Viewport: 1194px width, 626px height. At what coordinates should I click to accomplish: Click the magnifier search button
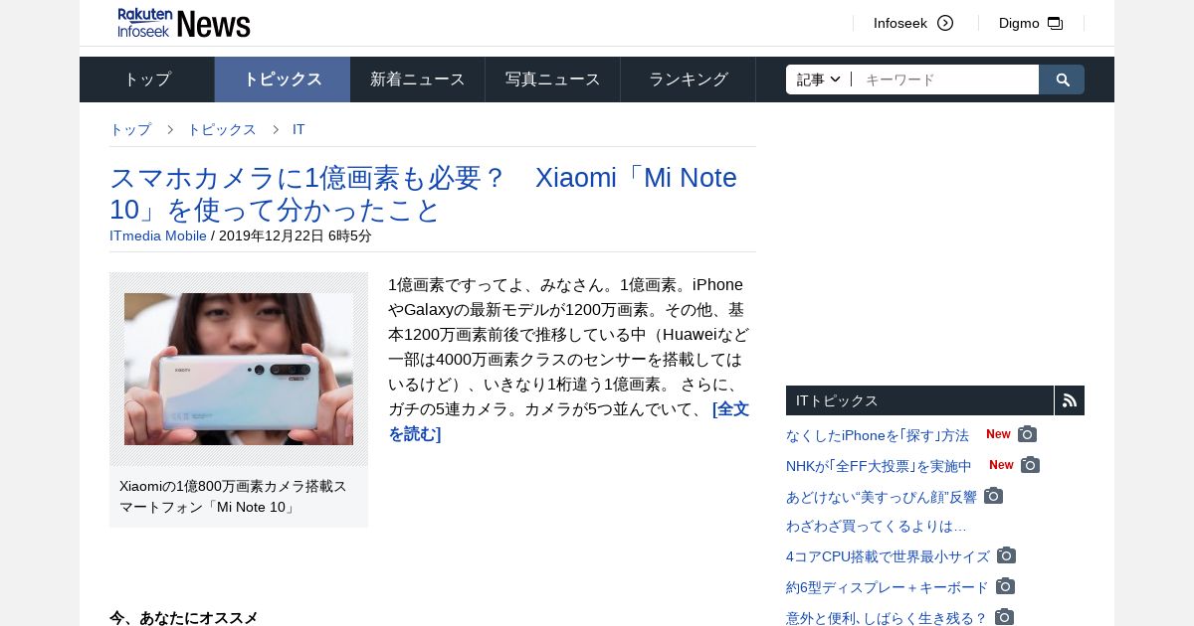[x=1063, y=79]
